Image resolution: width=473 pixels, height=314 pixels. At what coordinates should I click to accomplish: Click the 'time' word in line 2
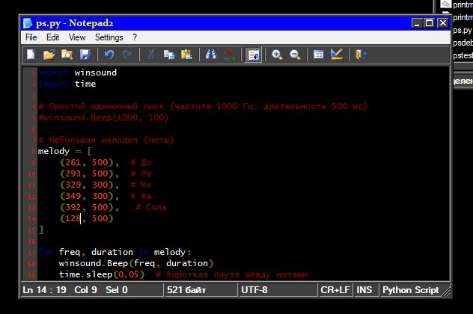(85, 84)
